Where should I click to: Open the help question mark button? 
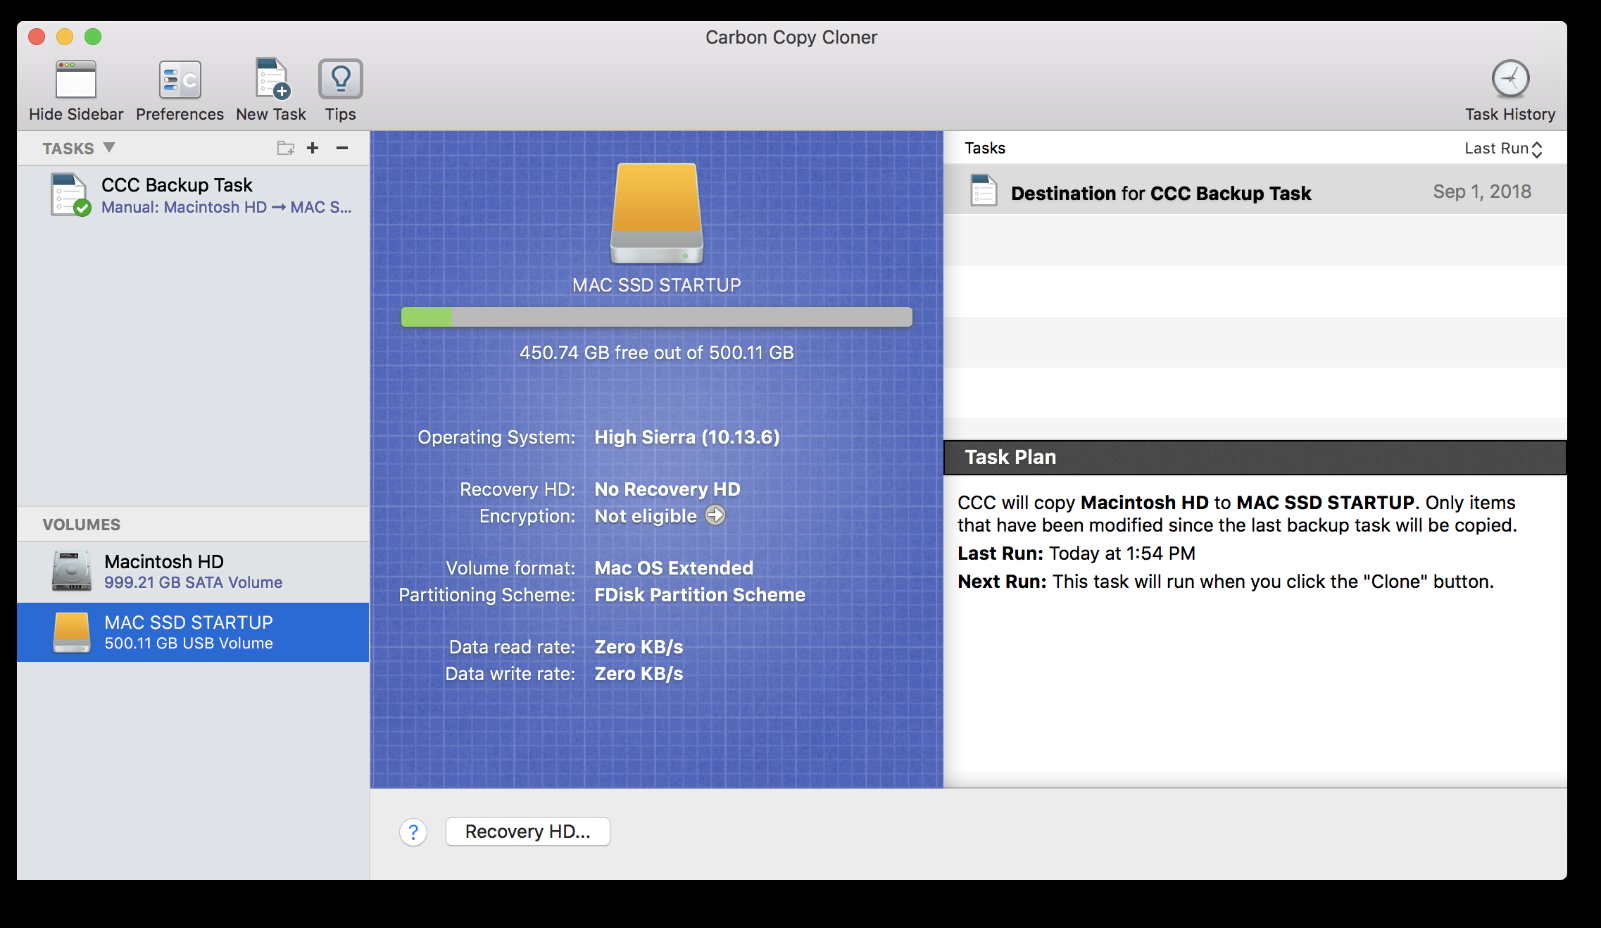coord(413,832)
